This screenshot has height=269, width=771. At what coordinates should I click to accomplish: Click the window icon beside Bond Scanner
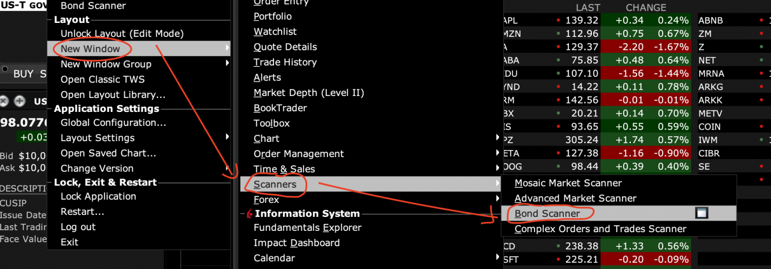(x=702, y=214)
